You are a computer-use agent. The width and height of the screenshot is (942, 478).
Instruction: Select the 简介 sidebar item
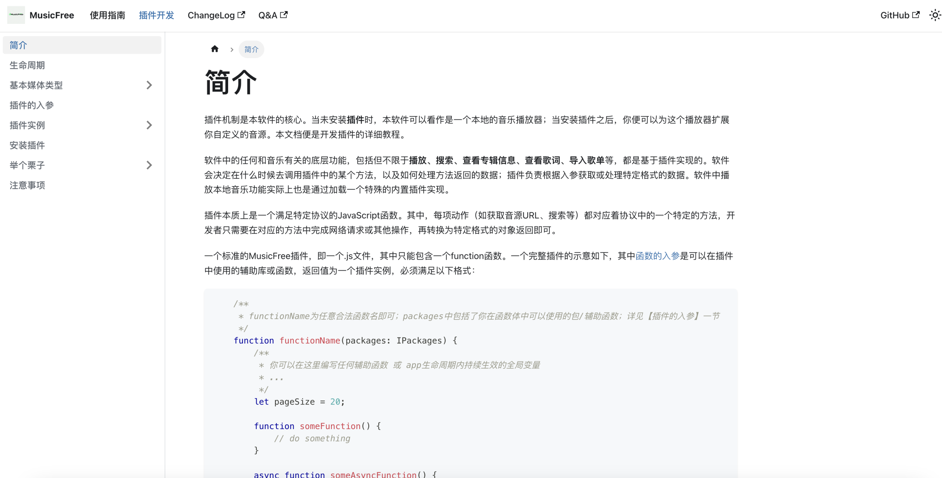[18, 45]
